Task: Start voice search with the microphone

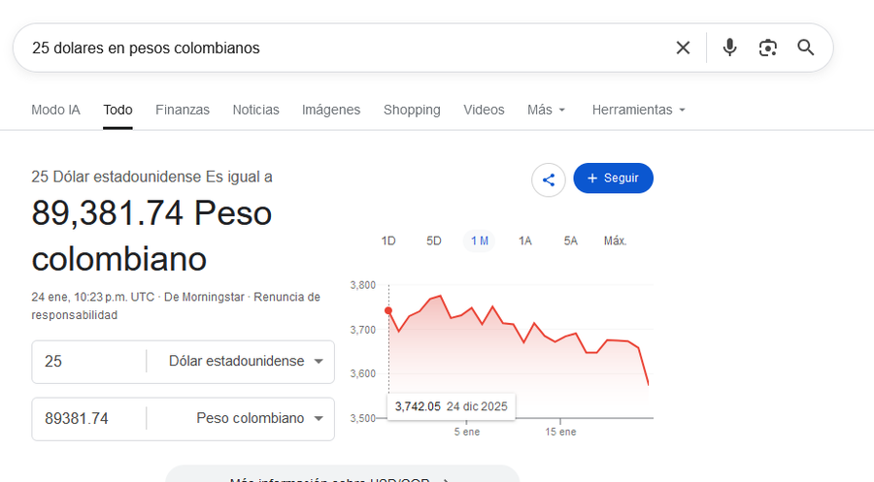Action: (729, 48)
